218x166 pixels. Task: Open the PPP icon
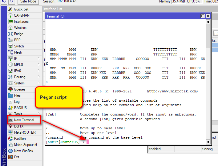[10, 40]
